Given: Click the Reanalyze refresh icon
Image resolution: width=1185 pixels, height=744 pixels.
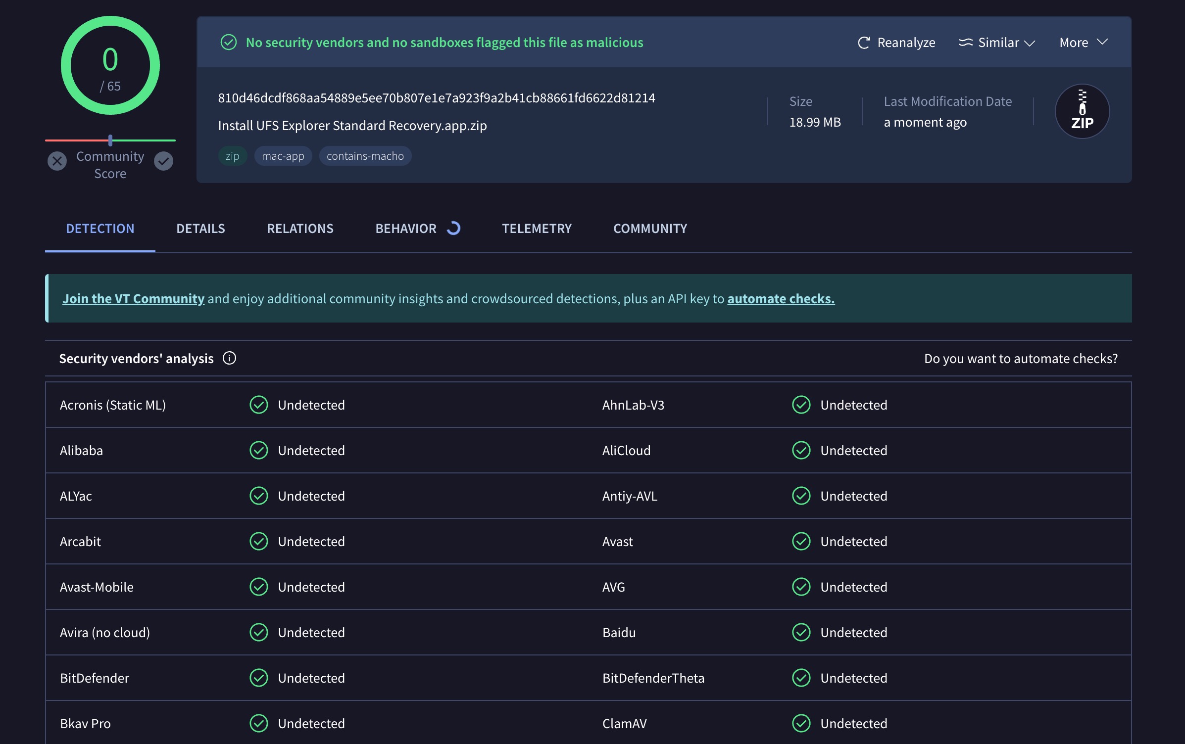Looking at the screenshot, I should (x=864, y=43).
